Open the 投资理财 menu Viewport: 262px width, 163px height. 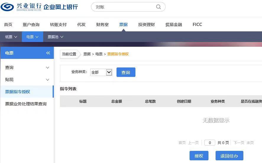(x=146, y=25)
